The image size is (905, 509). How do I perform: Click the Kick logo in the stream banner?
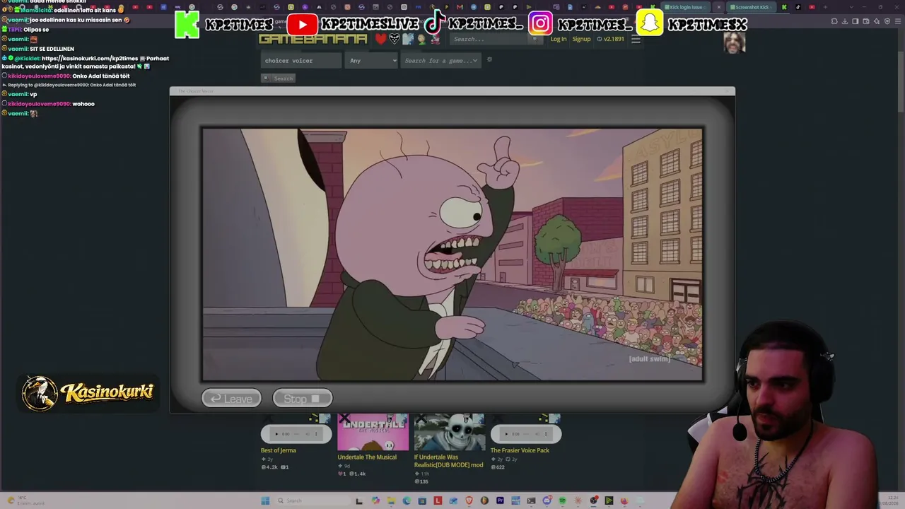[187, 24]
